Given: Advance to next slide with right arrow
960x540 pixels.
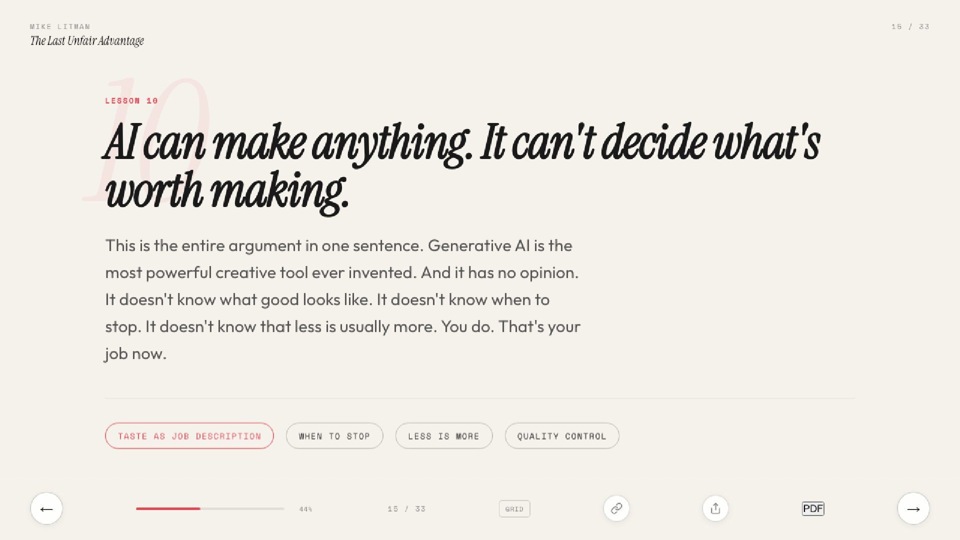Looking at the screenshot, I should [913, 508].
